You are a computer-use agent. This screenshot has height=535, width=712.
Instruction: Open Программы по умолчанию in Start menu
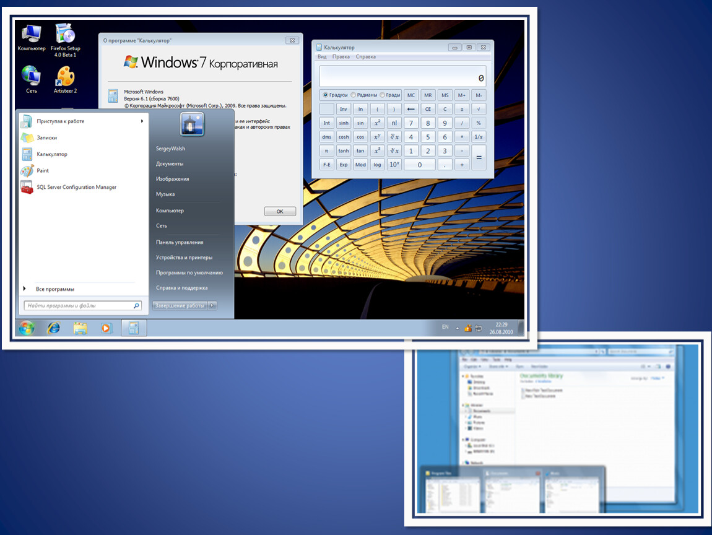[x=189, y=273]
